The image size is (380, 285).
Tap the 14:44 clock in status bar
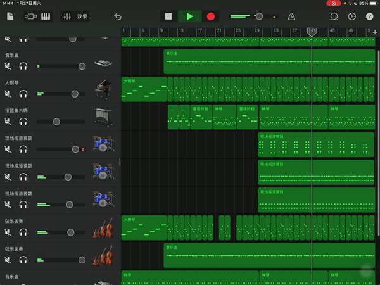tap(8, 3)
